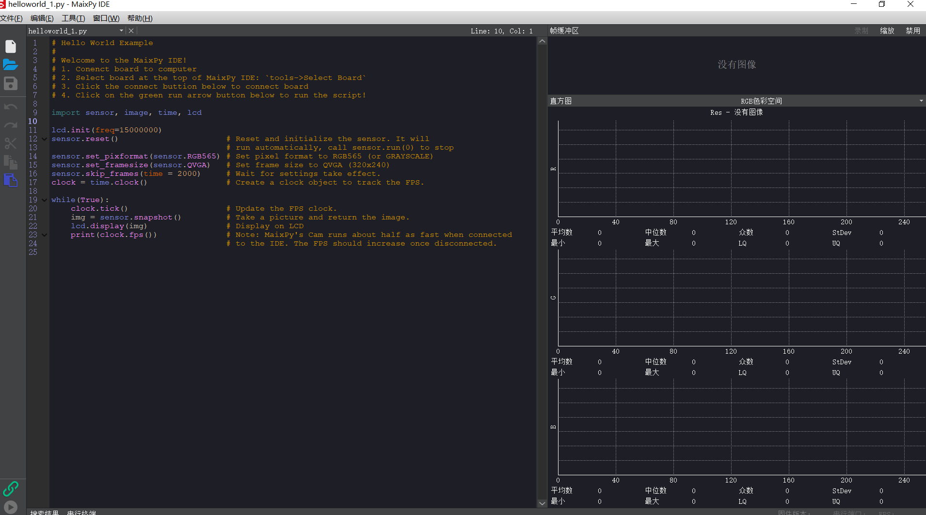Click the sensor.set_pixformat code line
Image resolution: width=926 pixels, height=515 pixels.
click(136, 156)
